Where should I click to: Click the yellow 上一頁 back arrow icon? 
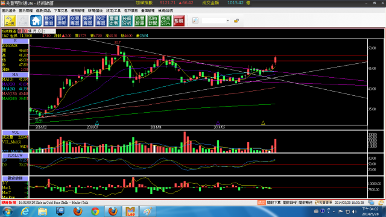click(x=10, y=20)
